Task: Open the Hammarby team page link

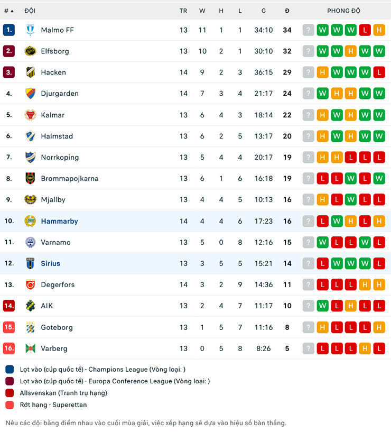Action: (59, 221)
